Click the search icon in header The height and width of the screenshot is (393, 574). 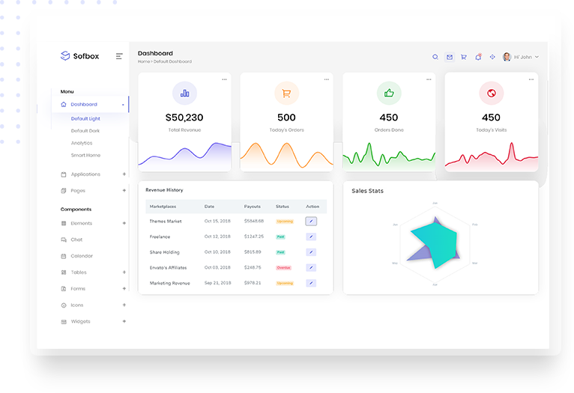click(x=435, y=57)
